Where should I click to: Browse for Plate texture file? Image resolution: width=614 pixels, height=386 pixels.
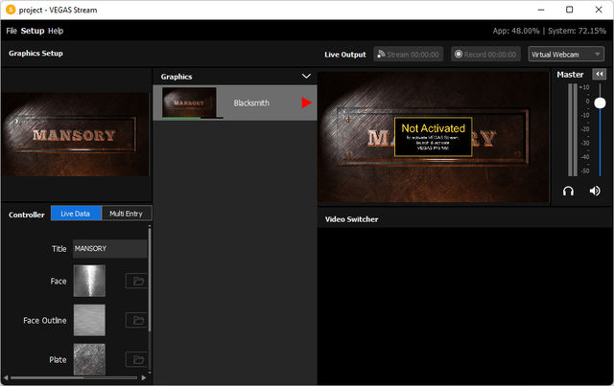pyautogui.click(x=137, y=359)
